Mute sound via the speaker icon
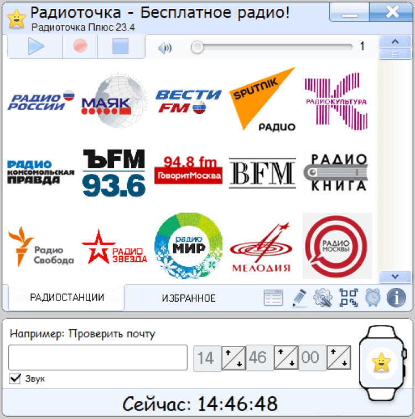The image size is (415, 419). (165, 48)
